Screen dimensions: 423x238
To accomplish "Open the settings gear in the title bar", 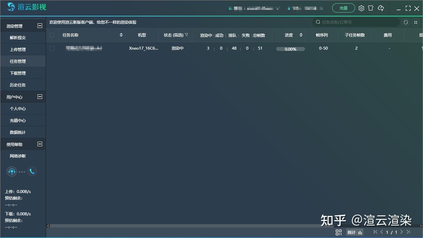I will pyautogui.click(x=361, y=8).
